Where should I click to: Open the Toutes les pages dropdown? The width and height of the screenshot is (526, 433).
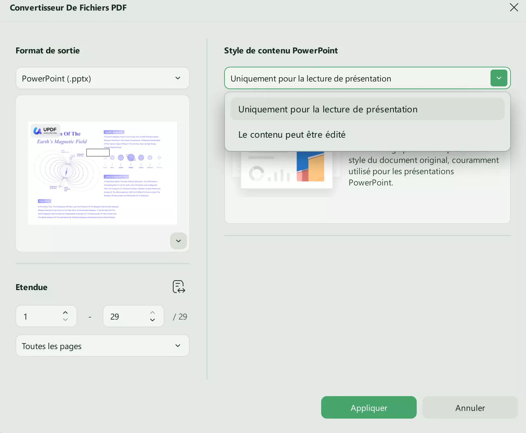point(102,346)
